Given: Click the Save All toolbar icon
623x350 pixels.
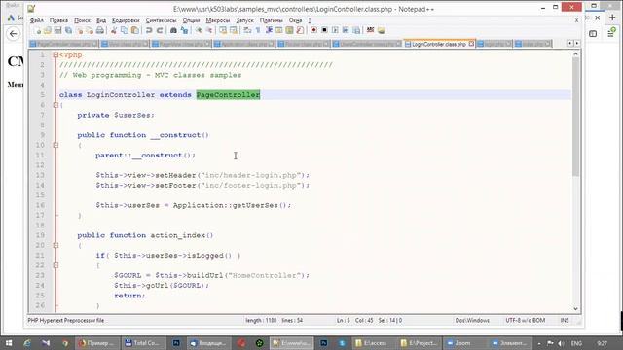Looking at the screenshot, I should (x=68, y=30).
